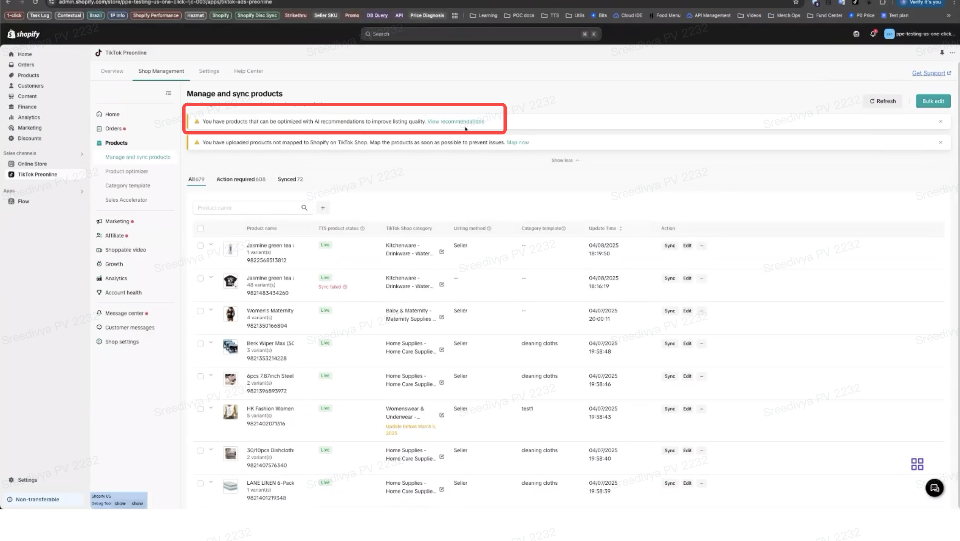Check the Berk Wiper Max row checkbox
The image size is (960, 541).
[201, 344]
